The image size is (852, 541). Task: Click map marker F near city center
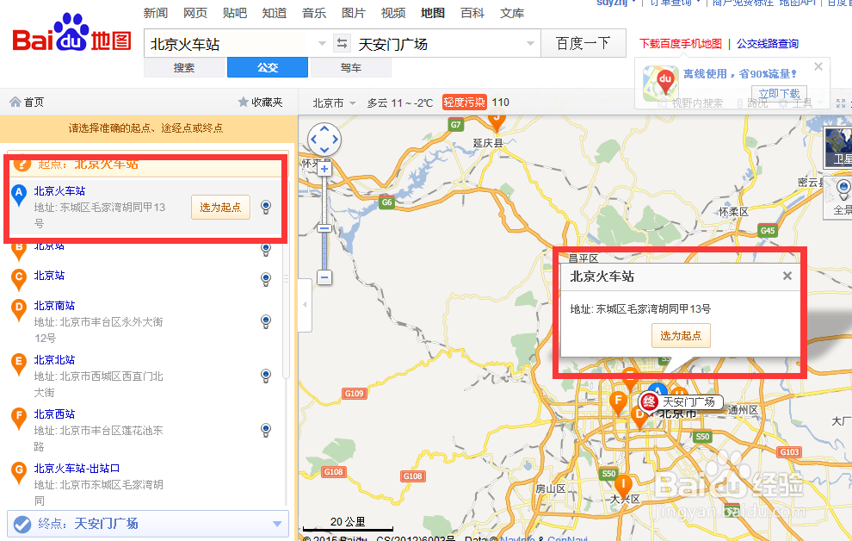[x=618, y=403]
